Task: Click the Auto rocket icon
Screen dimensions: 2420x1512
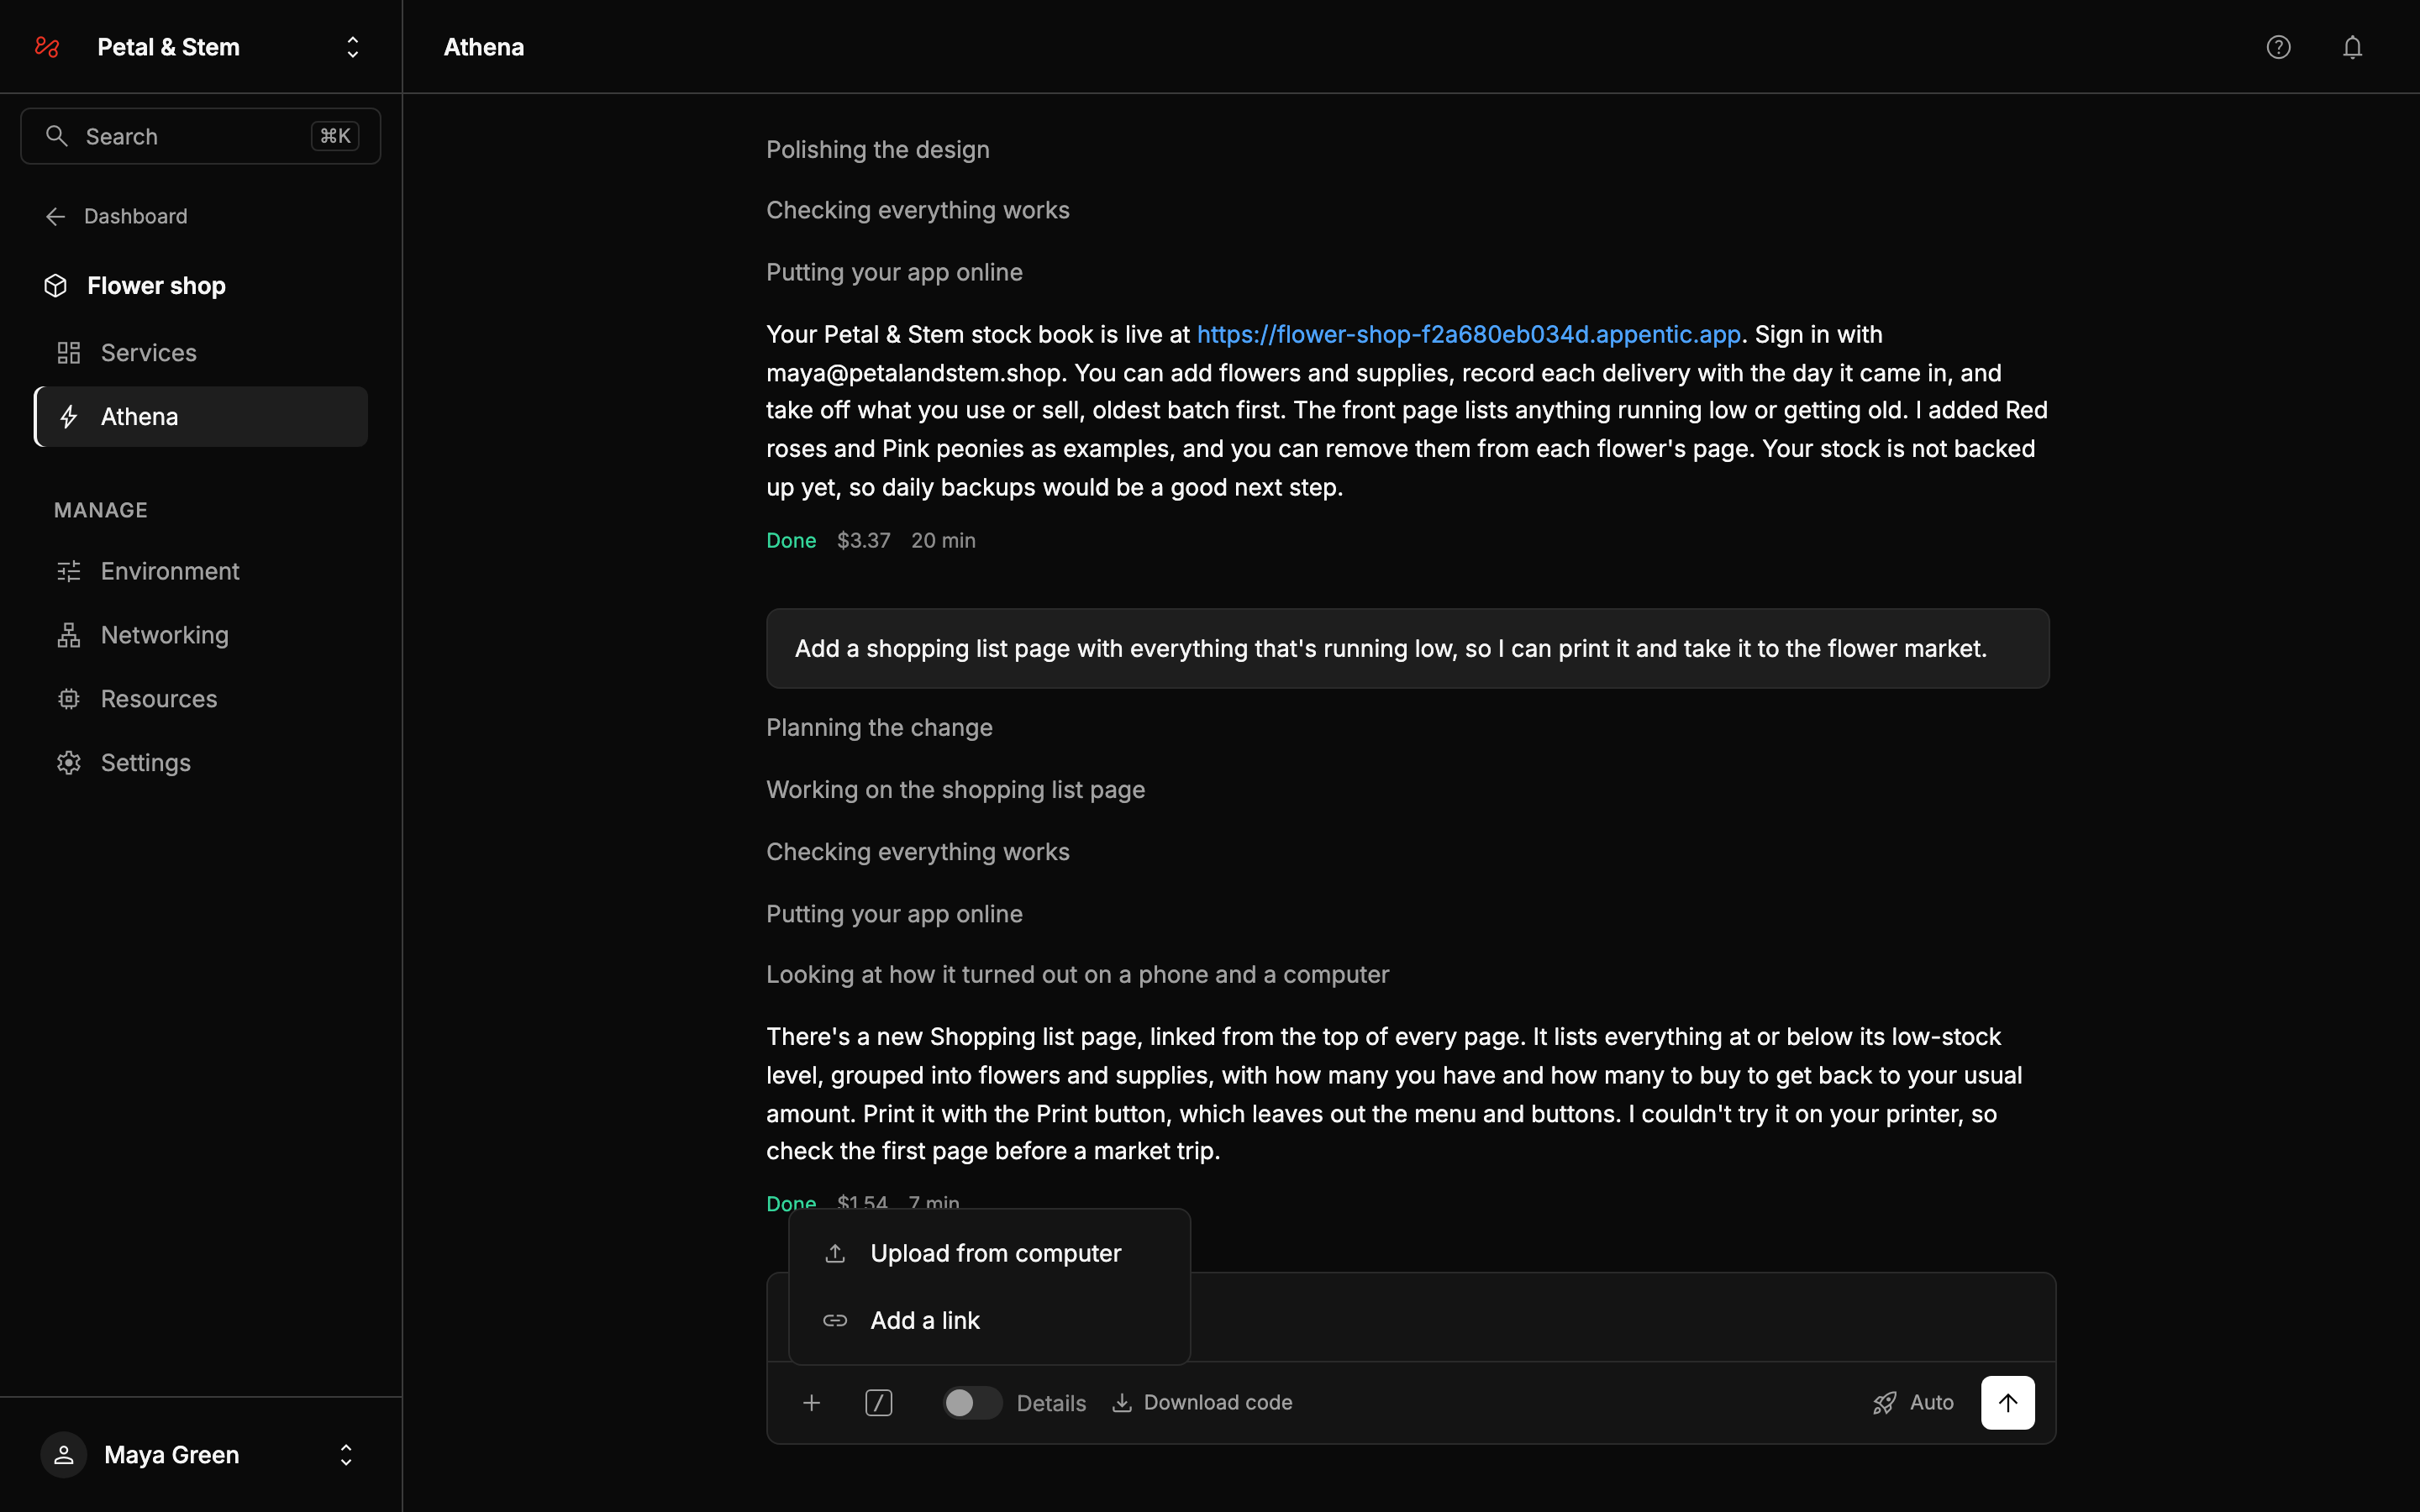Action: click(x=1884, y=1403)
